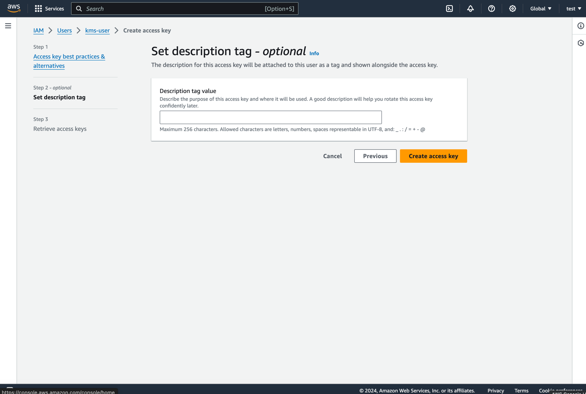This screenshot has height=394, width=586.
Task: Click the Create access key breadcrumb text
Action: [x=147, y=30]
